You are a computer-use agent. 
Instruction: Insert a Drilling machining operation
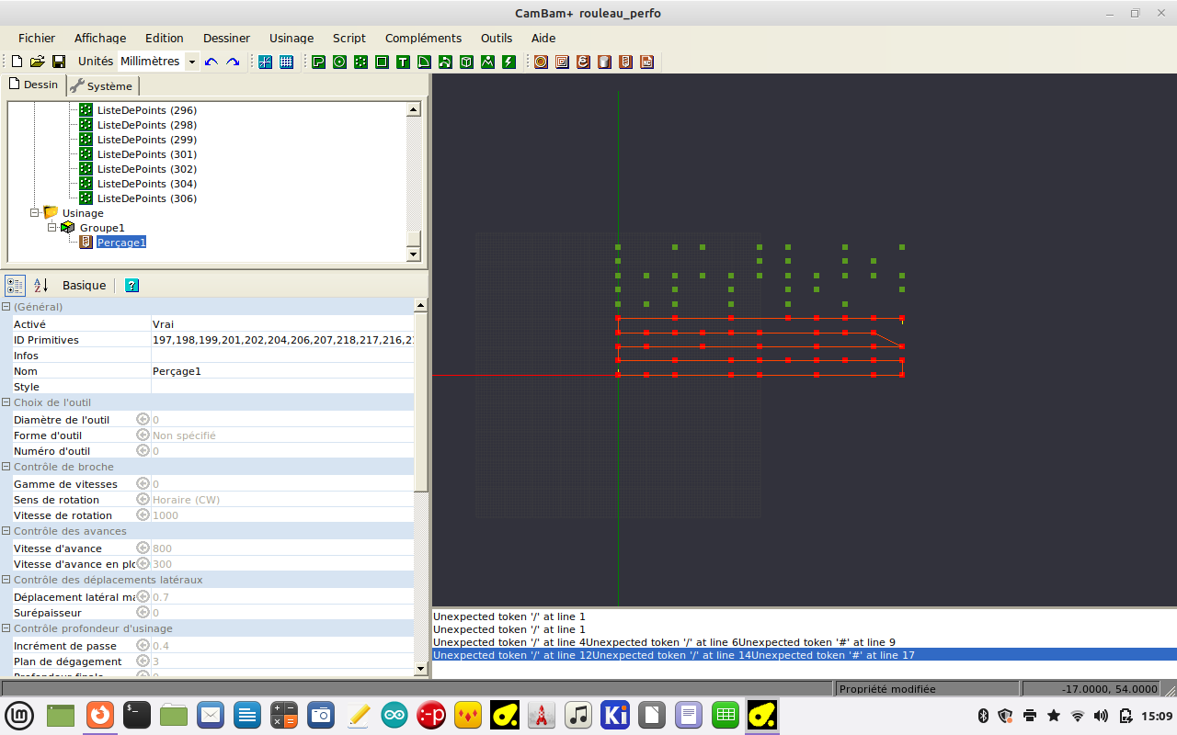coord(625,62)
